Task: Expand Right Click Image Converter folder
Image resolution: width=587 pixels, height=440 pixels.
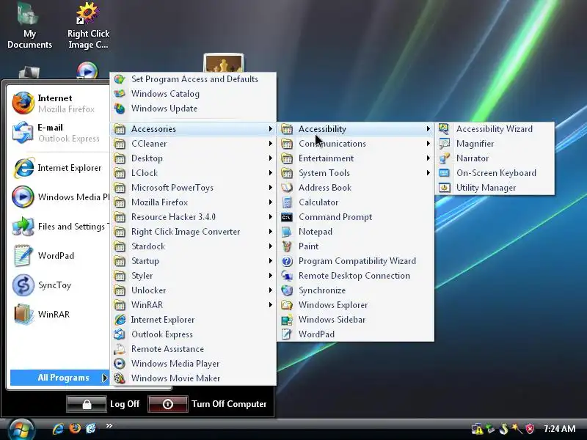Action: click(193, 232)
